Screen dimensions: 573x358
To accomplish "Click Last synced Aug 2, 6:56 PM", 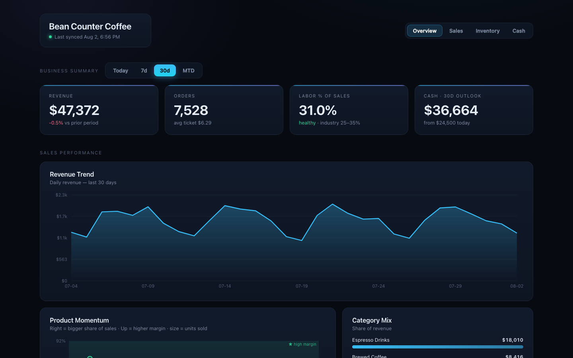I will (x=87, y=37).
